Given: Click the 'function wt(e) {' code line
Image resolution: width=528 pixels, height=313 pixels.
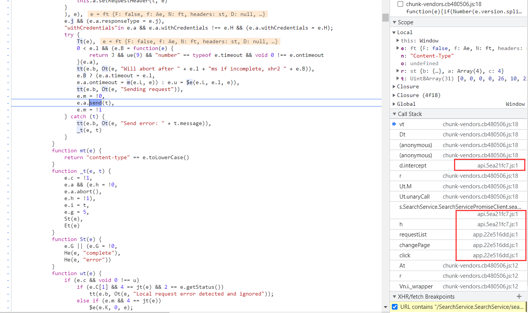Looking at the screenshot, I should coord(77,274).
